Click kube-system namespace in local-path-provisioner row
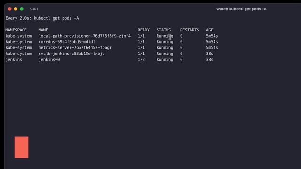Screen dimensions: 301x169 coord(18,36)
